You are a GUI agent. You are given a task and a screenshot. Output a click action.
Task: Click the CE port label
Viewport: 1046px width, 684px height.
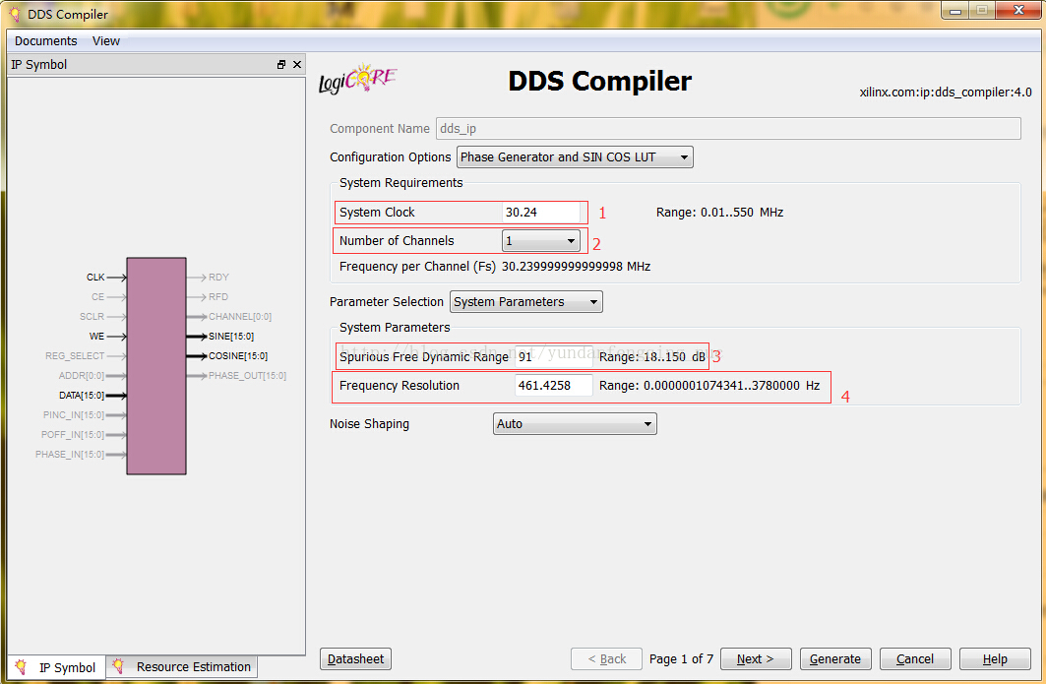[x=98, y=297]
